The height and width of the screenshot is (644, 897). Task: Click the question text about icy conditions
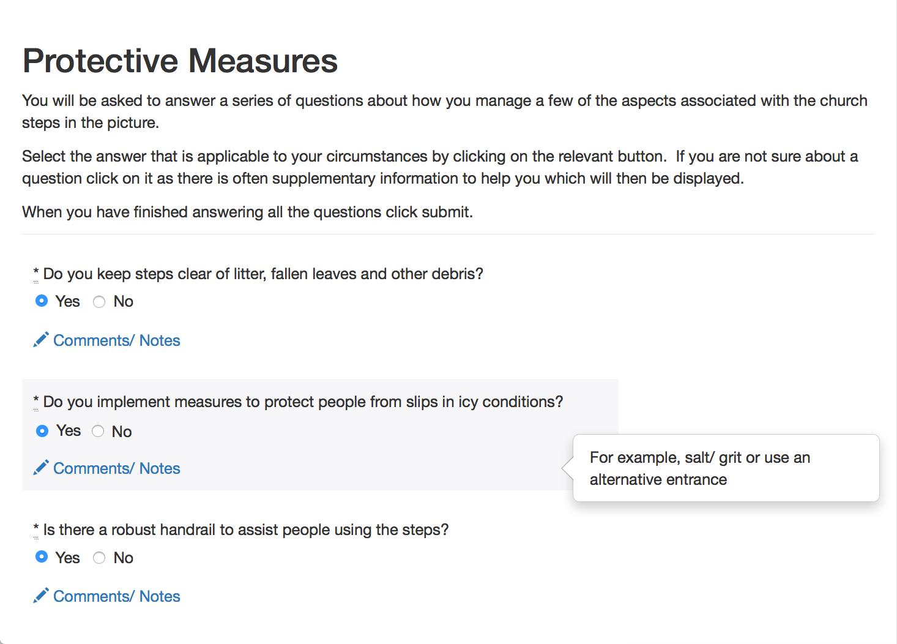(x=303, y=402)
